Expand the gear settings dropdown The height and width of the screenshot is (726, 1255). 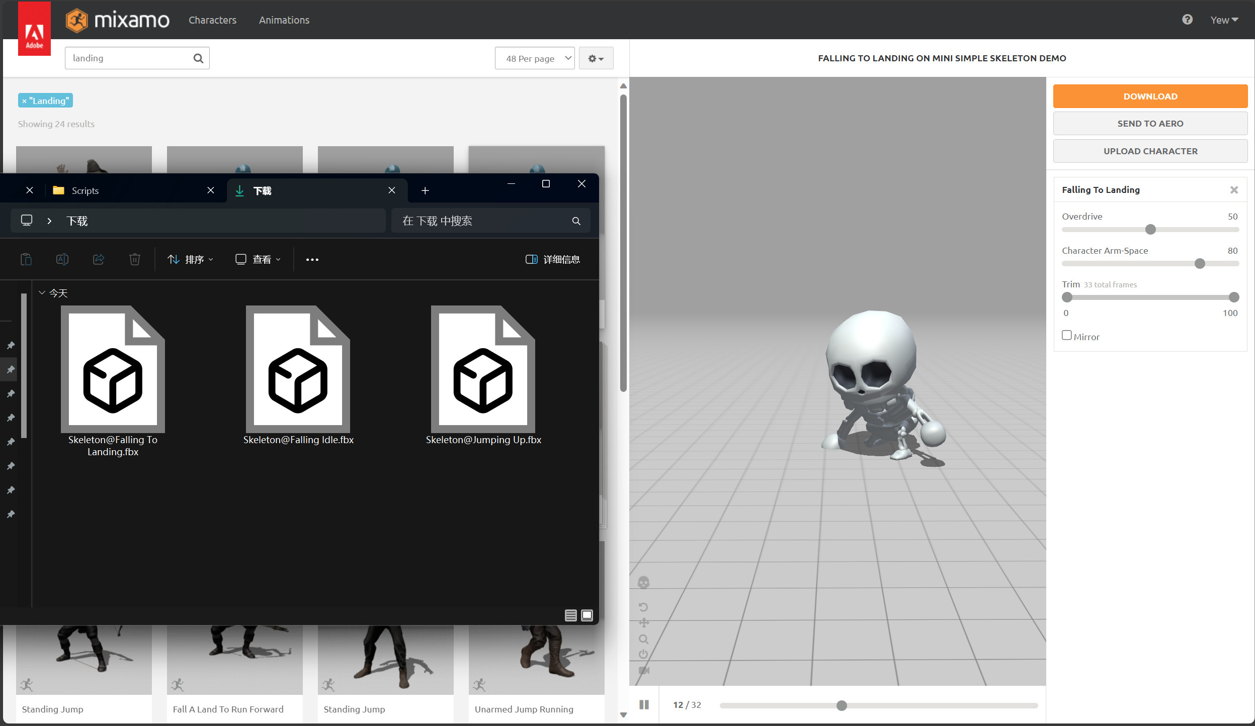[596, 58]
